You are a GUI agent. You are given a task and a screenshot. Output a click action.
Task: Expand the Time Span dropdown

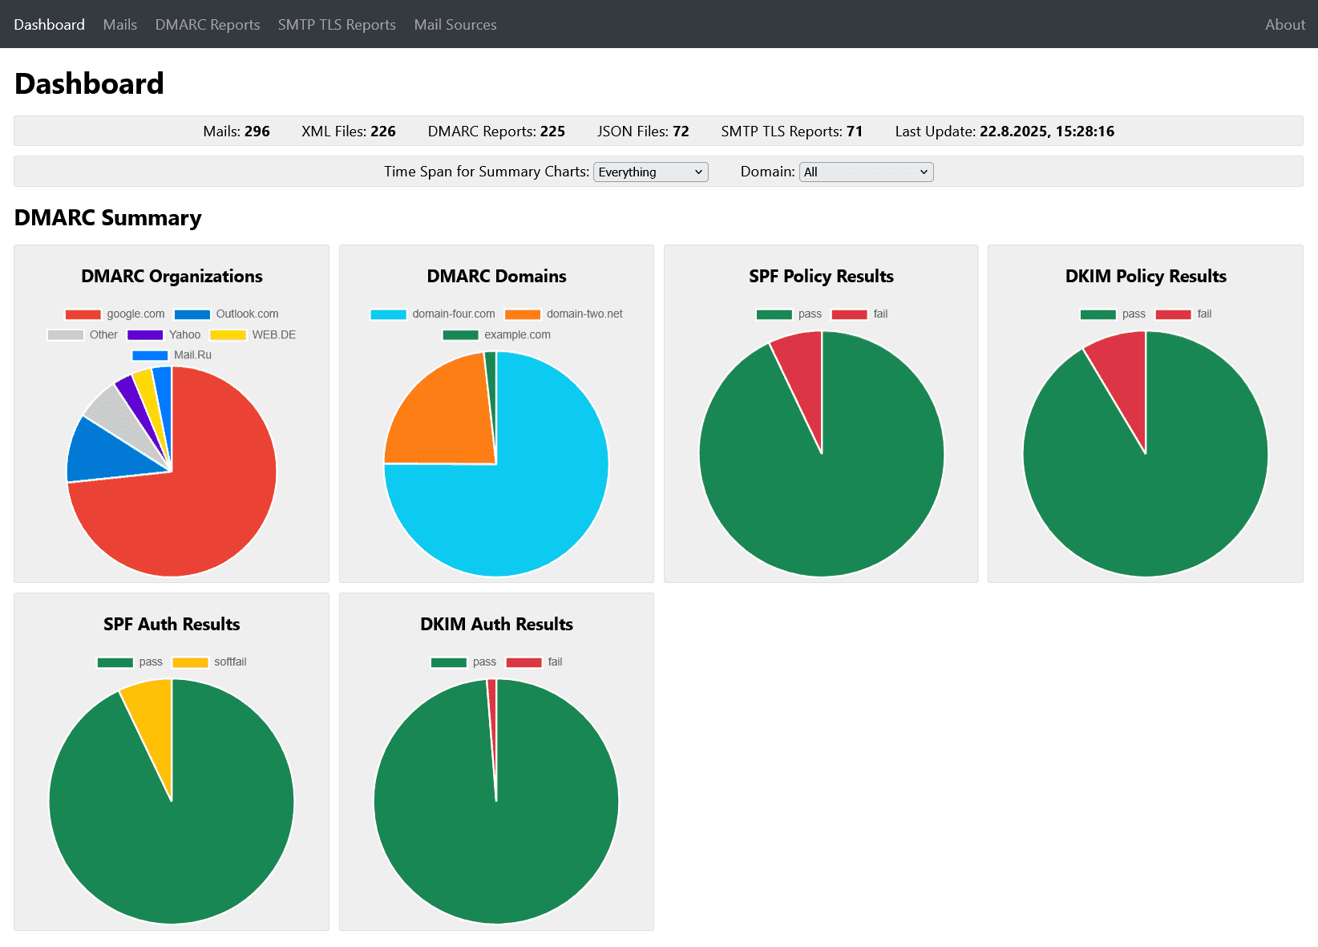(x=650, y=172)
